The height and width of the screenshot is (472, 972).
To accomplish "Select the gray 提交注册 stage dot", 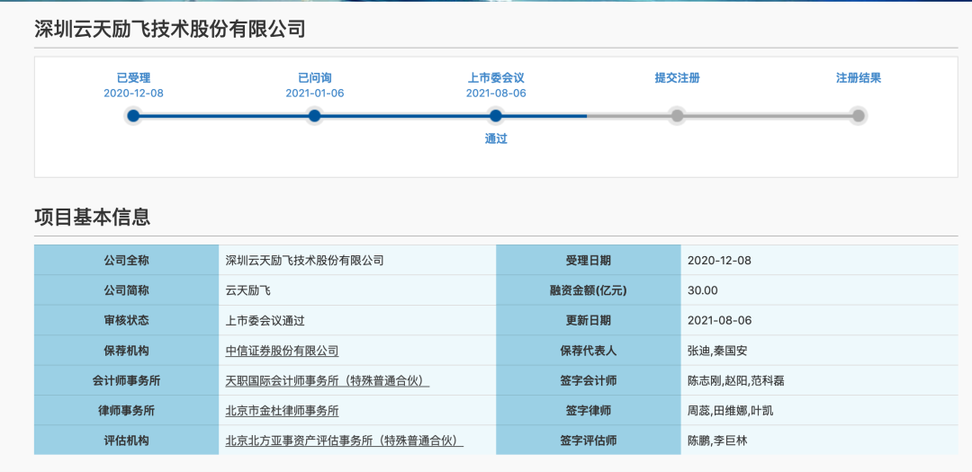I will [677, 116].
